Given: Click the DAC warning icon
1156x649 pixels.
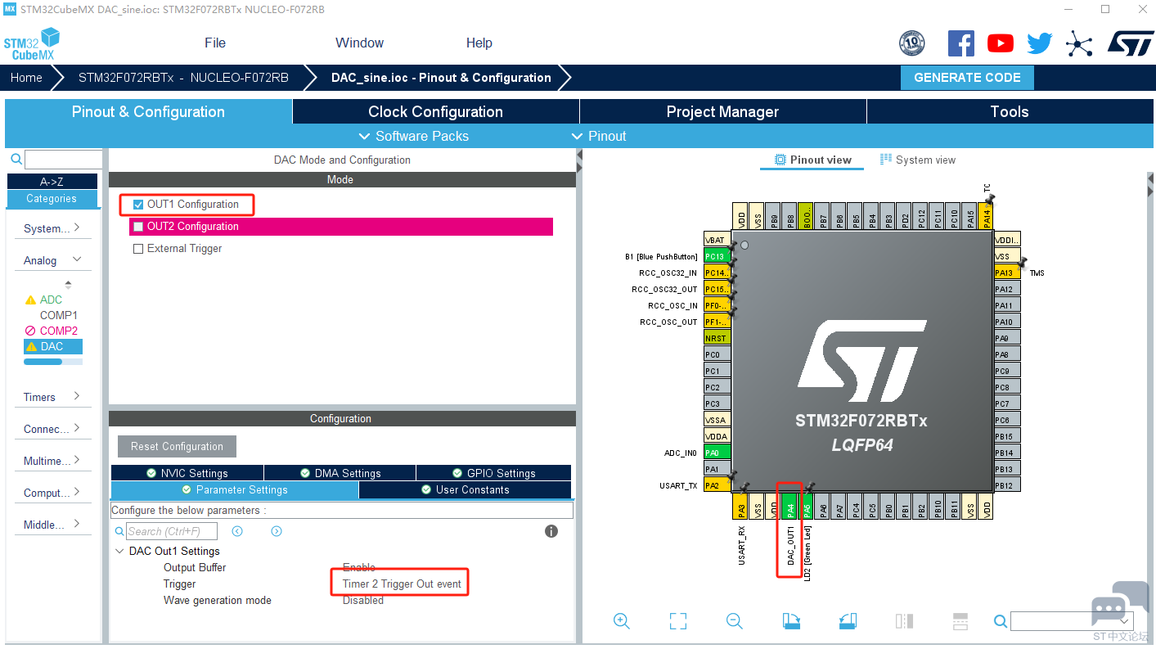Looking at the screenshot, I should pyautogui.click(x=31, y=347).
